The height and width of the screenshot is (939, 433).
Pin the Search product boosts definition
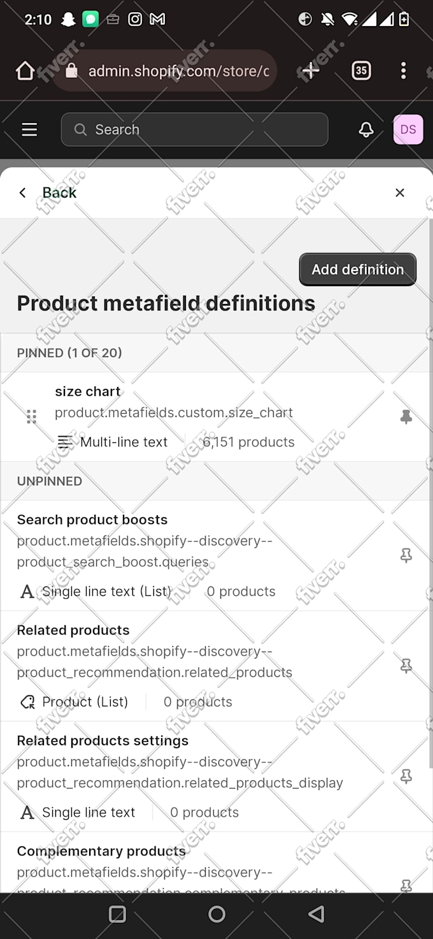pos(406,555)
